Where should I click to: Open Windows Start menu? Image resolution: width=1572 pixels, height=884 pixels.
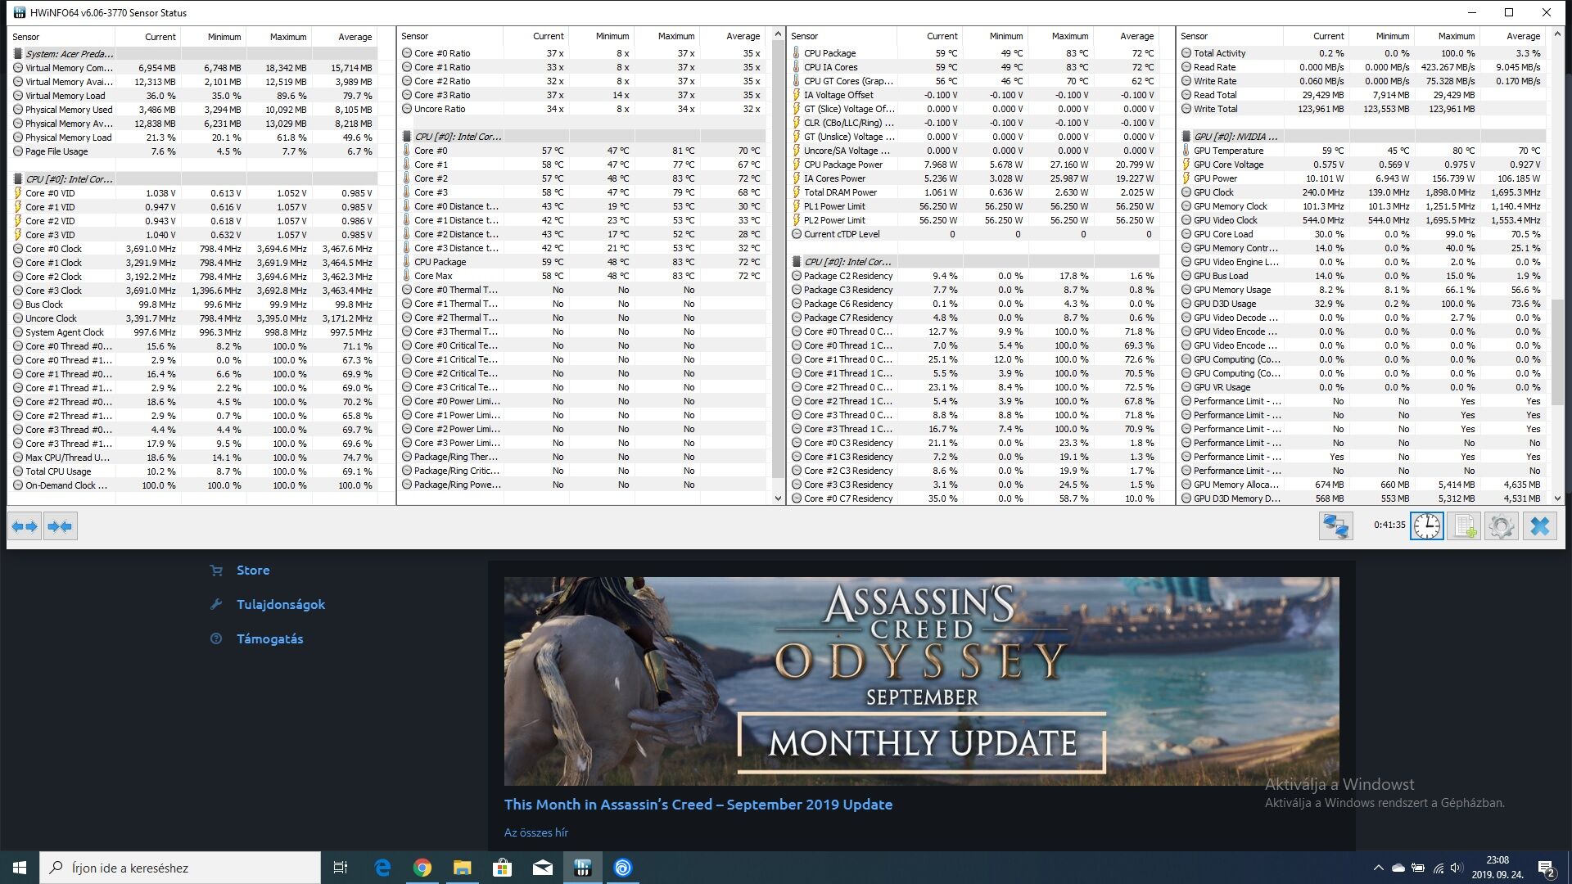pyautogui.click(x=20, y=868)
